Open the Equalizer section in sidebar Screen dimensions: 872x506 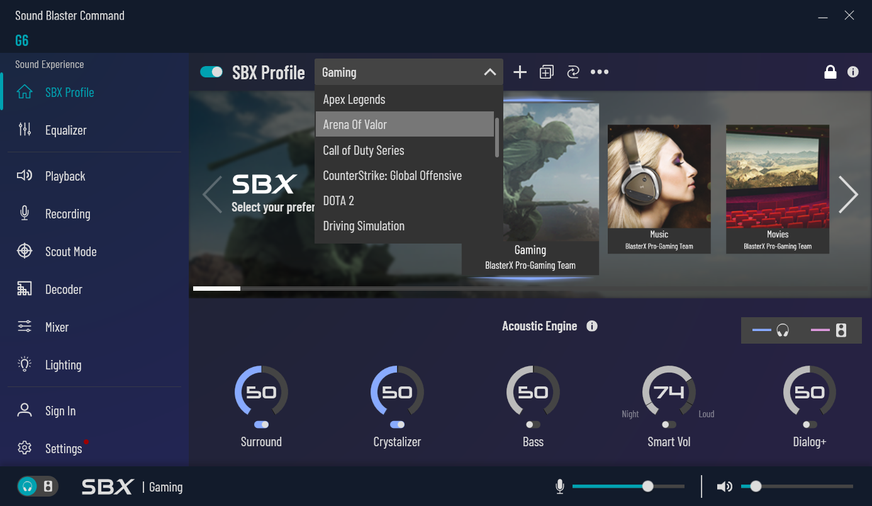pos(65,130)
